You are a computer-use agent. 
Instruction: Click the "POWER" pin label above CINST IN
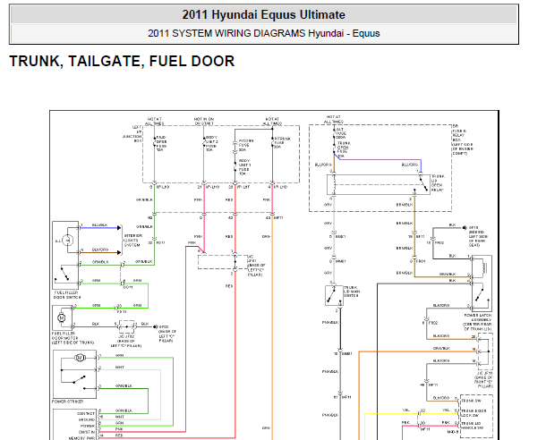[88, 426]
